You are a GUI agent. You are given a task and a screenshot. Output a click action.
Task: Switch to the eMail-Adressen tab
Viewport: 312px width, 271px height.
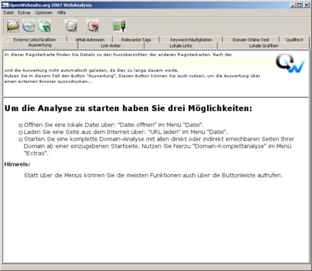point(90,40)
